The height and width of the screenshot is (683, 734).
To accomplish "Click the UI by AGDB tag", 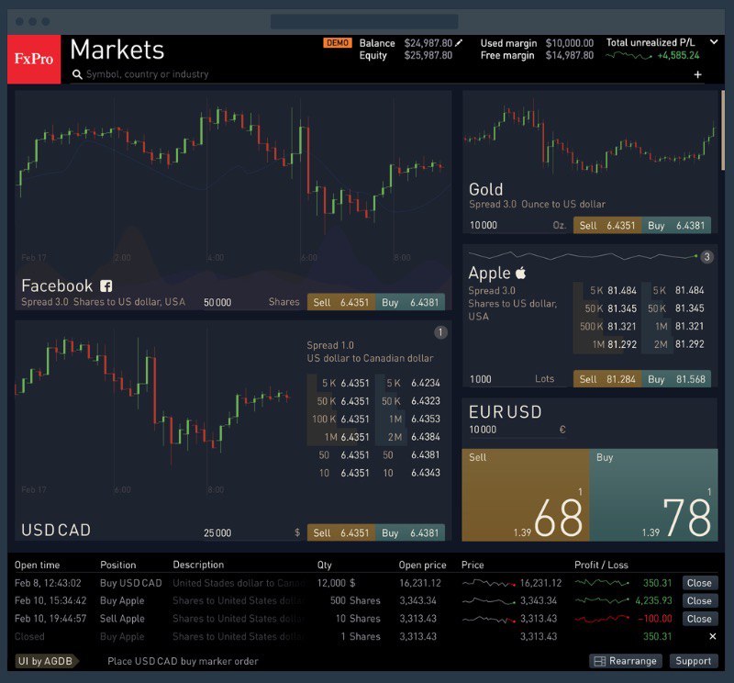I will click(46, 661).
